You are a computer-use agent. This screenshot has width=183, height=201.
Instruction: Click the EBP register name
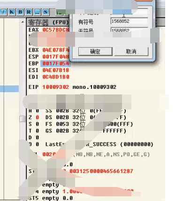pos(33,64)
